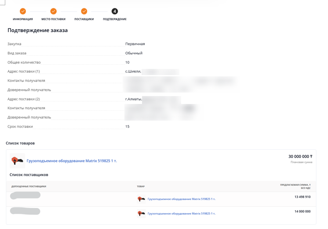Viewport: 328px width, 229px height.
Task: Go to the МЕСТО ПОСТАВКИ step label
Action: tap(54, 19)
